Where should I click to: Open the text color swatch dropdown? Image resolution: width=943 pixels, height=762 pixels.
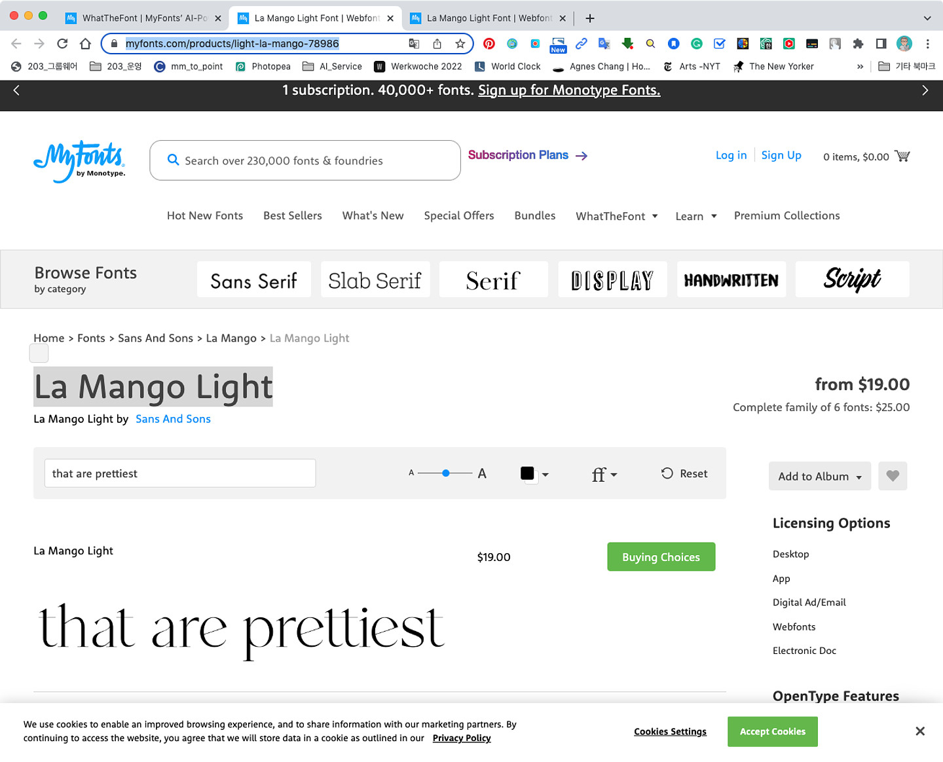coord(534,474)
